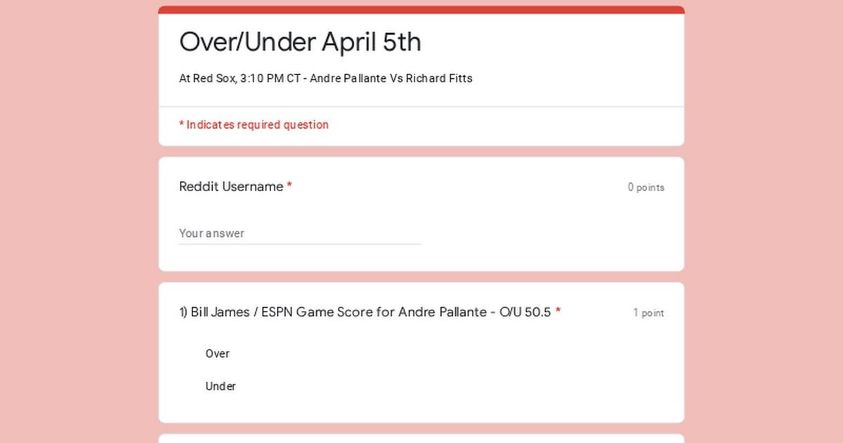
Task: Click Andre Pallante in the Game Score question
Action: [x=437, y=312]
